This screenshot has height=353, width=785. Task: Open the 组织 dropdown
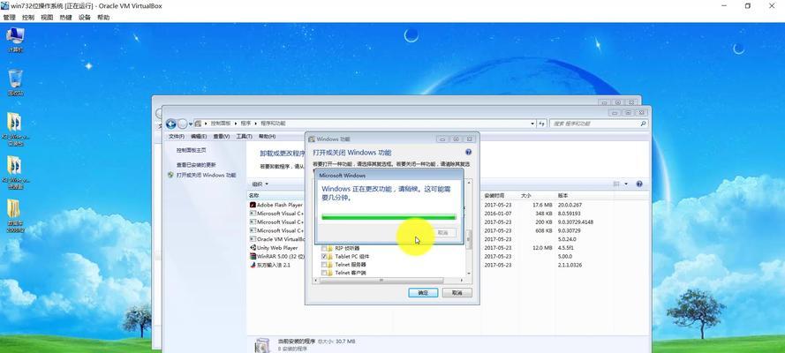tap(260, 184)
